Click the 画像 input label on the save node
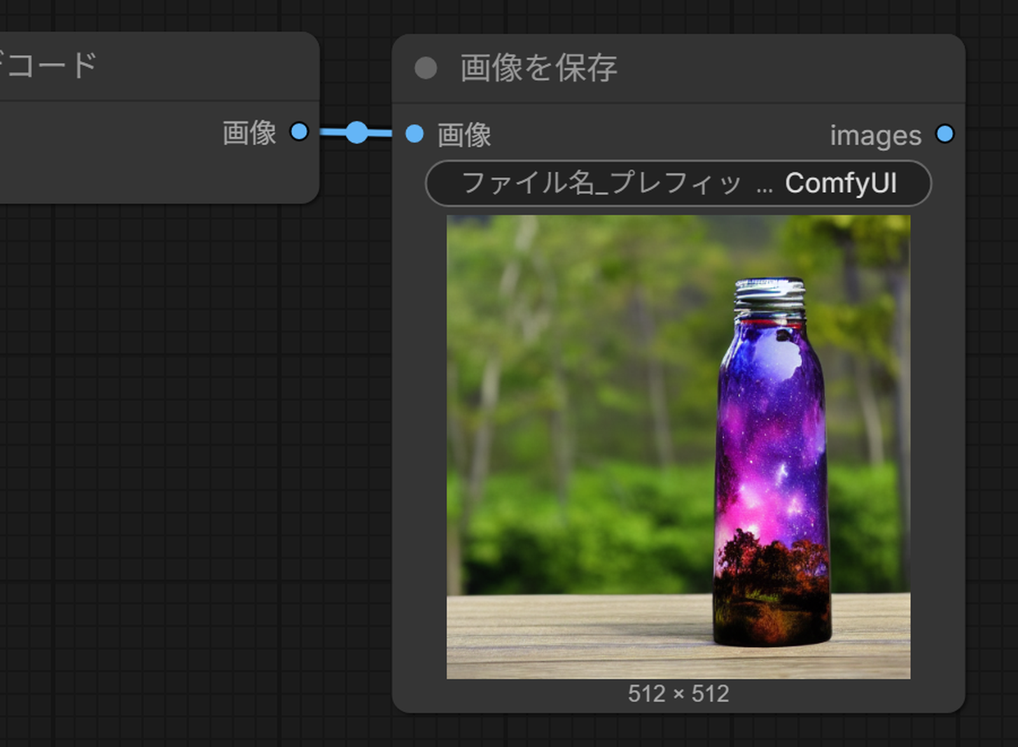Screen dimensions: 1018x747 (464, 135)
